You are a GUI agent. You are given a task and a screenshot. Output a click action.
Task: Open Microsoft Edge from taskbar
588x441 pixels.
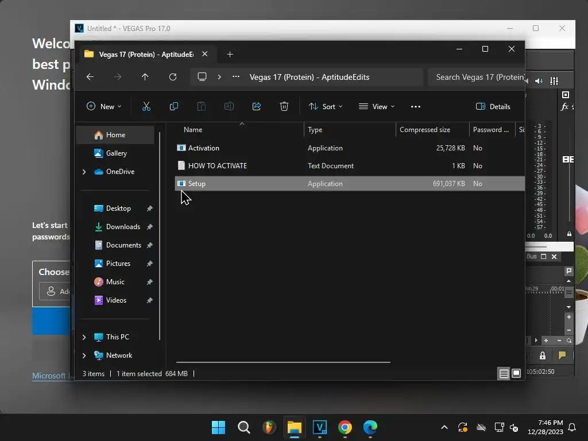tap(370, 427)
